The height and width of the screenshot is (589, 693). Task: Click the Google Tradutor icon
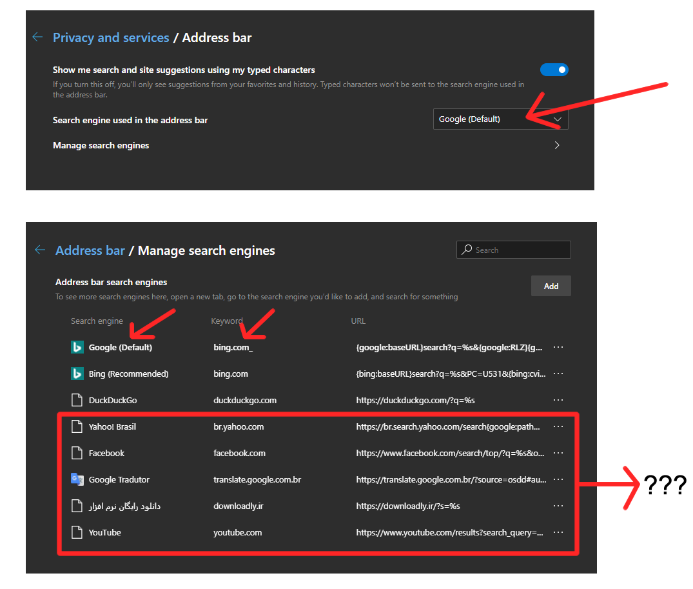click(77, 479)
